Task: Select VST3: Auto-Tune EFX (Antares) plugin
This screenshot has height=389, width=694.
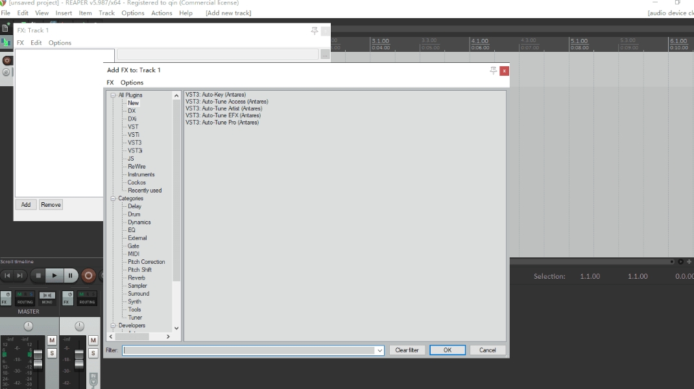Action: (x=223, y=115)
